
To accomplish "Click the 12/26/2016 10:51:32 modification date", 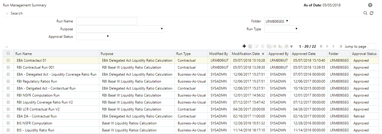I will 249,123.
